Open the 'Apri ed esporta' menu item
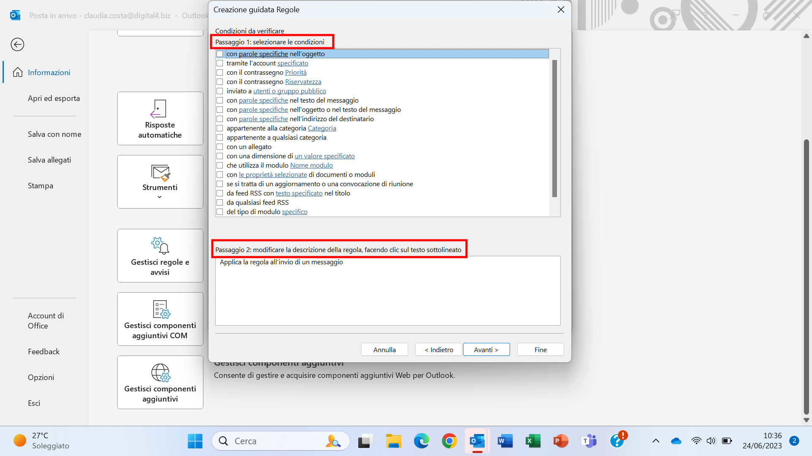 54,98
